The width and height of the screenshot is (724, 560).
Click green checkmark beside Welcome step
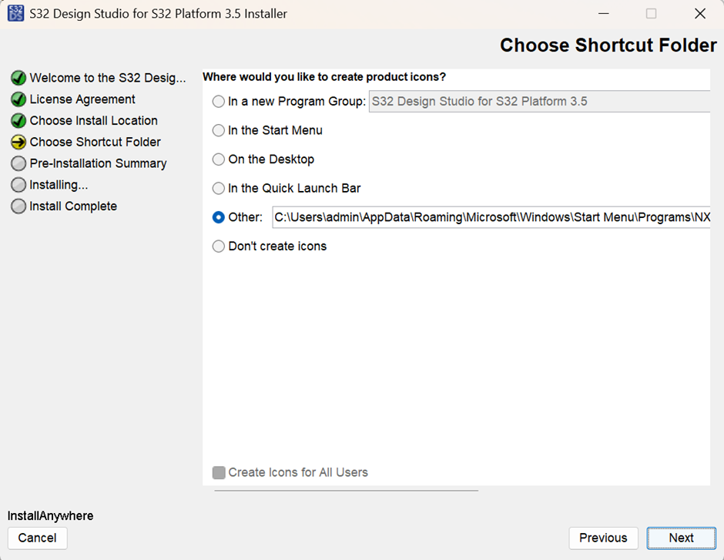pyautogui.click(x=18, y=78)
